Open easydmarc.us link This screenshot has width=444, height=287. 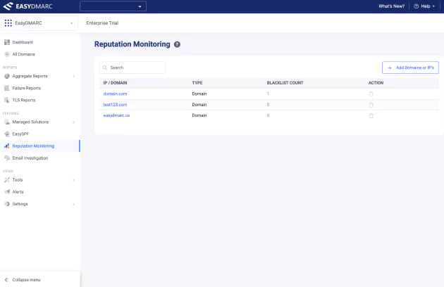pyautogui.click(x=116, y=115)
